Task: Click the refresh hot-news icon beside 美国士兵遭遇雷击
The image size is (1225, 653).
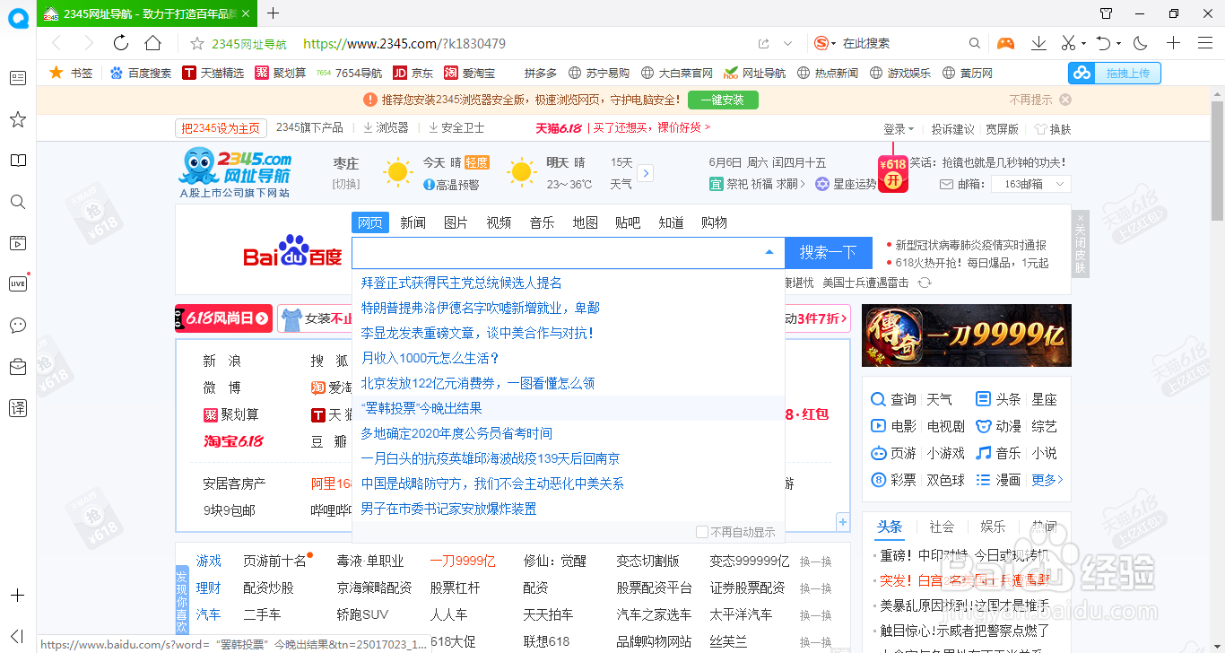Action: (x=925, y=283)
